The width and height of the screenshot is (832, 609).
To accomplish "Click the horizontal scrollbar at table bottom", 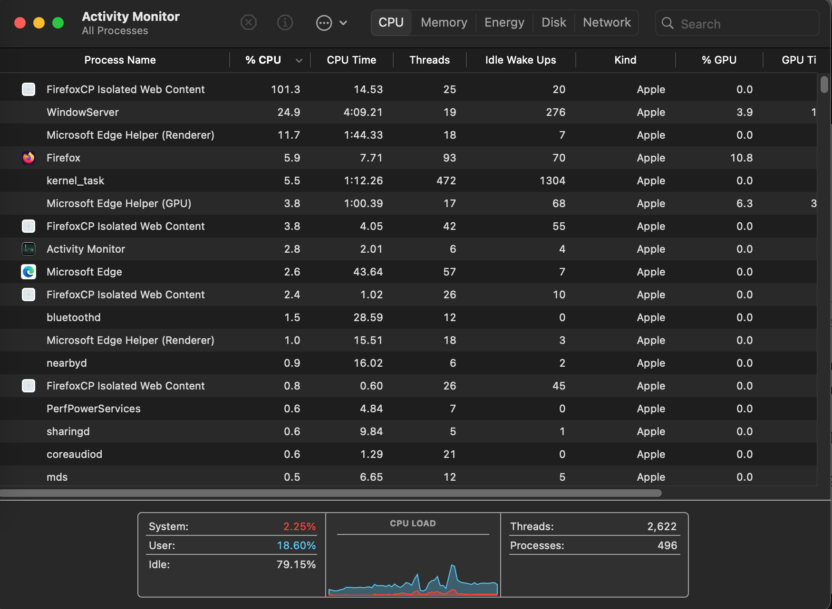I will click(330, 493).
